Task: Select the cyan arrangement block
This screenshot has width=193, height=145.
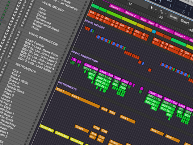Action: [154, 32]
